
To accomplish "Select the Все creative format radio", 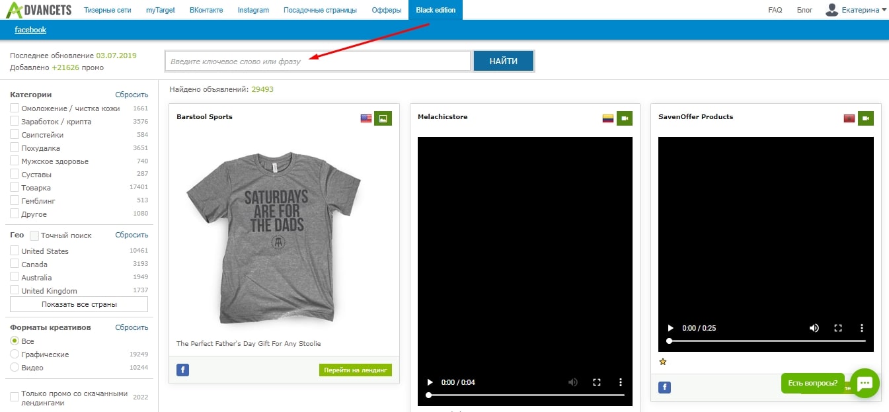I will click(x=15, y=341).
